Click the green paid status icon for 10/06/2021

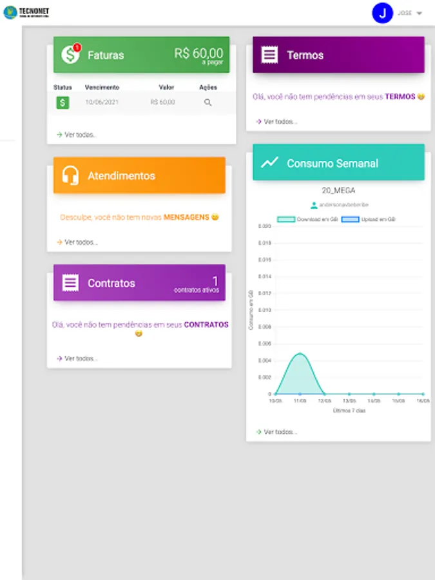click(63, 102)
